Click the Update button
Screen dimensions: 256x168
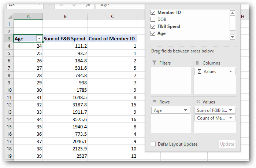[x=227, y=144]
